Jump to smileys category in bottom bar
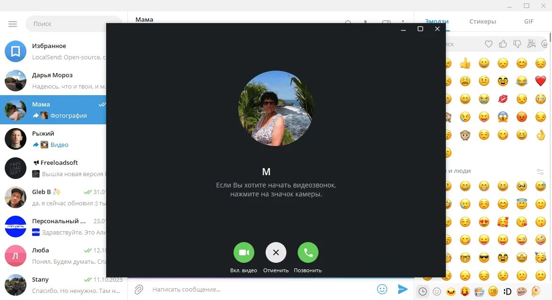The height and width of the screenshot is (300, 552). [x=436, y=291]
